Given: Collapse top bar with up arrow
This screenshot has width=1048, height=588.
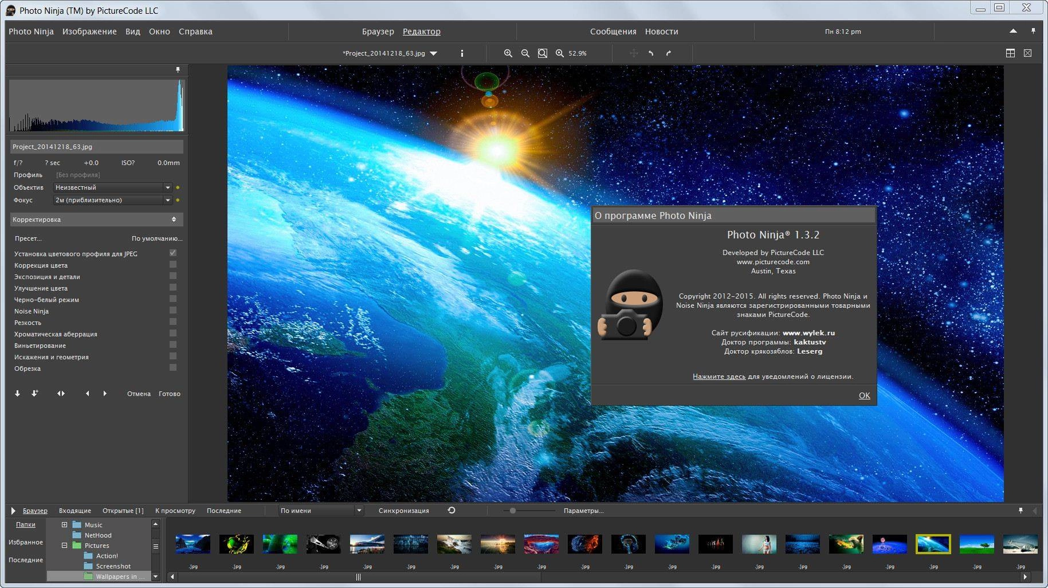Looking at the screenshot, I should (x=1013, y=31).
